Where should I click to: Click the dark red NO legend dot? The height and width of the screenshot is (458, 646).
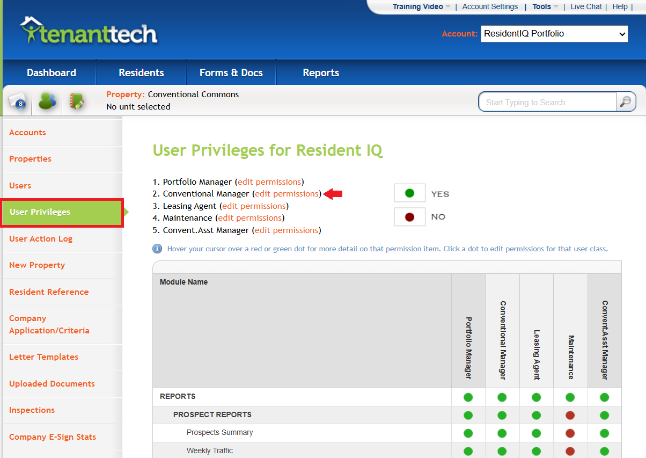pyautogui.click(x=409, y=217)
